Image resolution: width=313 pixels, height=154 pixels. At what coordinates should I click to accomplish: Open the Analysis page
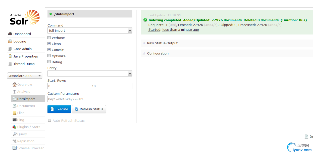coord(24,91)
